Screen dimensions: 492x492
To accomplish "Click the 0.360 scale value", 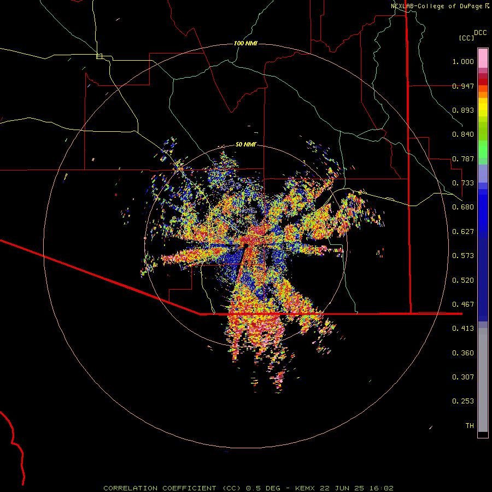I will tap(463, 353).
